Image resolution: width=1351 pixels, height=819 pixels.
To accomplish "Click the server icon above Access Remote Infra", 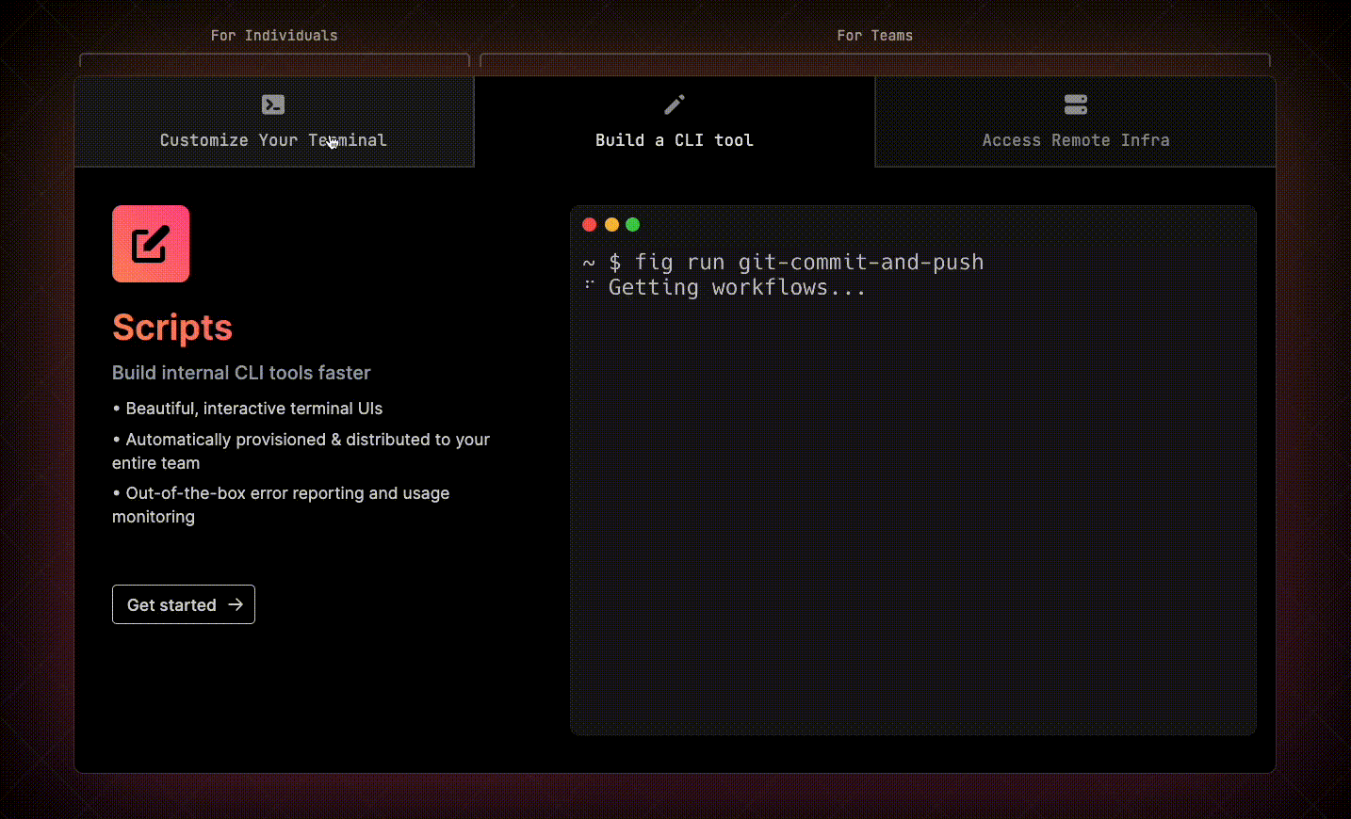I will pyautogui.click(x=1076, y=104).
